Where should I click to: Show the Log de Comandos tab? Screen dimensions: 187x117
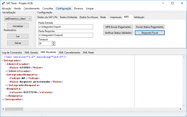point(12,53)
